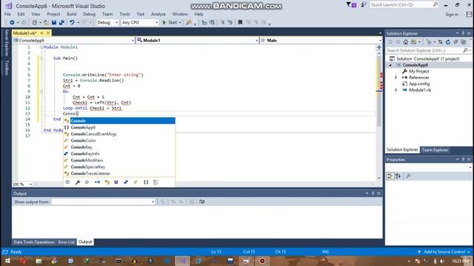Switch to the Team Explorer tab
The image size is (474, 266).
(x=435, y=150)
